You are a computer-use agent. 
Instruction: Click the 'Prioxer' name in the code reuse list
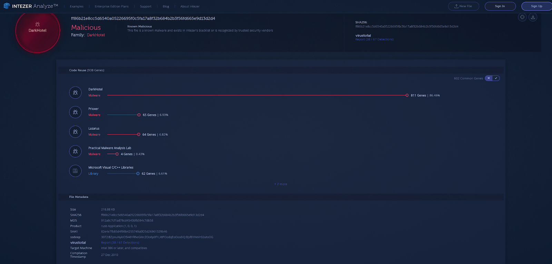click(93, 109)
